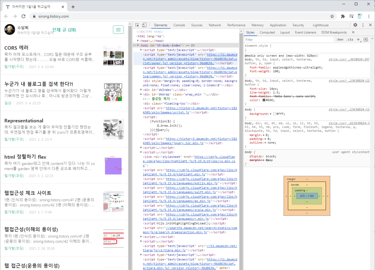Open the blog hamburger menu
The width and height of the screenshot is (375, 270).
(x=118, y=30)
